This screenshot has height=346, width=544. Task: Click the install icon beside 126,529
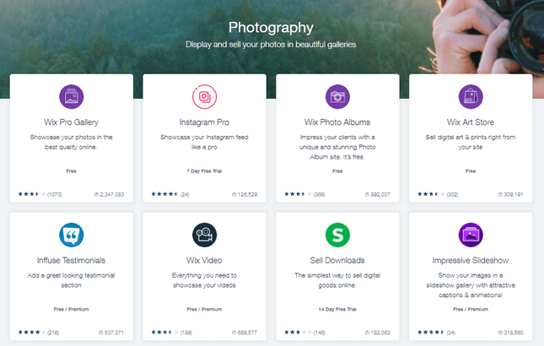(x=234, y=194)
